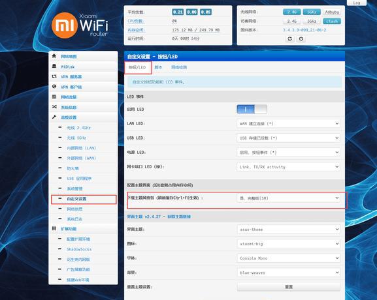Image resolution: width=377 pixels, height=300 pixels.
Task: Open 广告屏蔽功能 submenu item
Action: tap(78, 269)
